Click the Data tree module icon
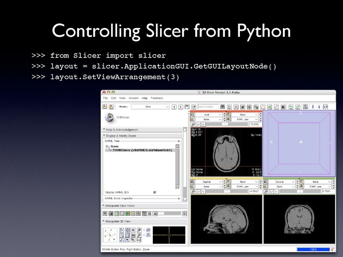 [236, 107]
